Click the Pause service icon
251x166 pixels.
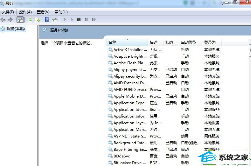click(x=86, y=20)
